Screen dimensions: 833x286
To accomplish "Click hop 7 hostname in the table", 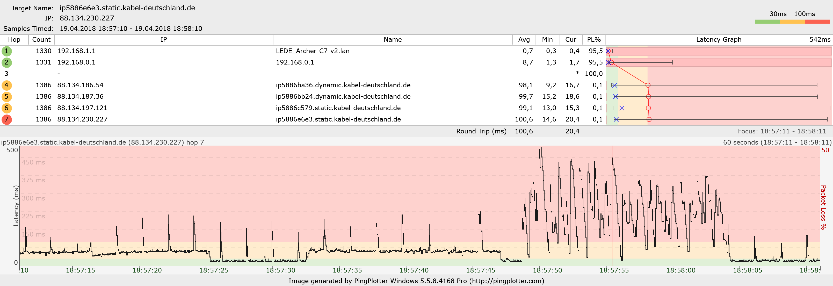I will tap(338, 119).
